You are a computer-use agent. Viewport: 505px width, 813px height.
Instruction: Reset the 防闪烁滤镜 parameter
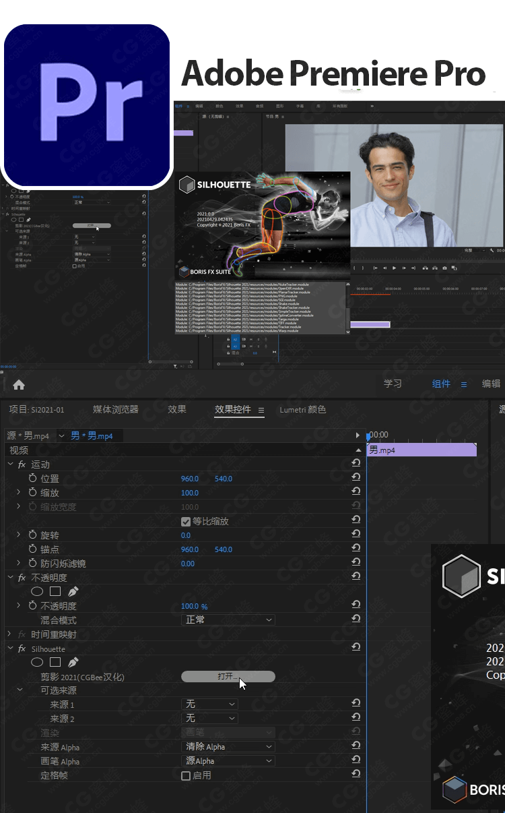click(356, 562)
